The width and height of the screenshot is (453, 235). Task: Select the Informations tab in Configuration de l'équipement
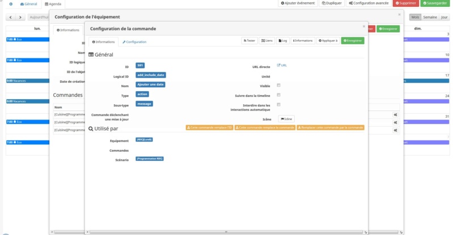[68, 30]
